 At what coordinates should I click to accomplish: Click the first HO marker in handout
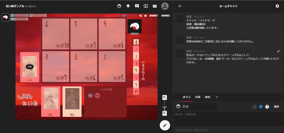[90, 96]
